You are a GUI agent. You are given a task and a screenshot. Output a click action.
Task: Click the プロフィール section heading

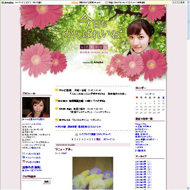[x=29, y=93]
